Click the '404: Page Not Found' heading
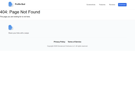Screen dimensions: 135x101 pos(20,12)
